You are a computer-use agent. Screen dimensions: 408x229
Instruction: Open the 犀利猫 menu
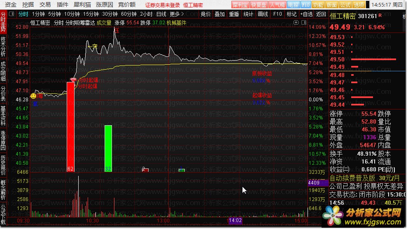(82, 5)
